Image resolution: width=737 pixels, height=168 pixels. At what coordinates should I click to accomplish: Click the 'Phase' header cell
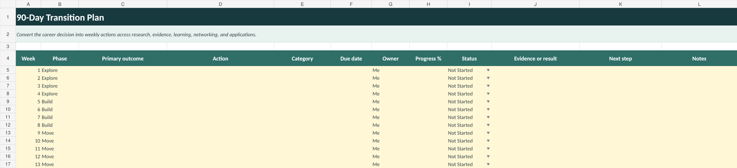60,59
